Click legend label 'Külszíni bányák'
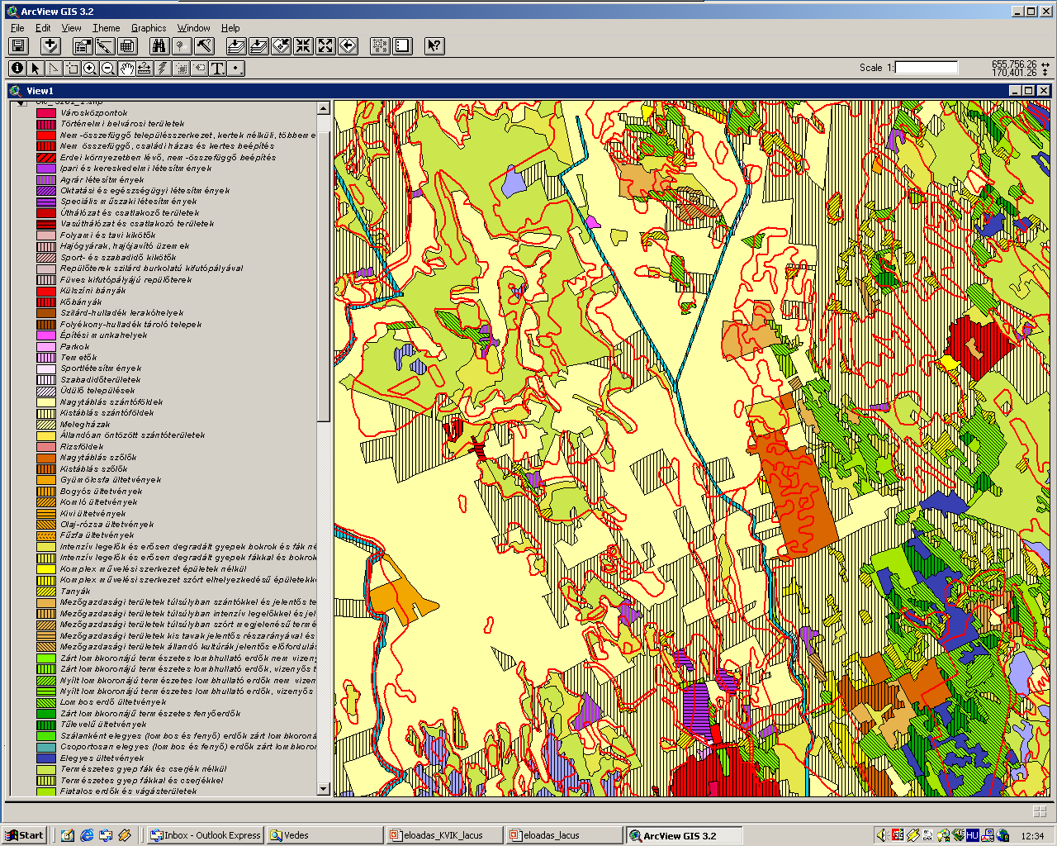Image resolution: width=1057 pixels, height=846 pixels. [x=93, y=291]
